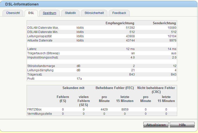Click the Leitungsdämpfung value 21
Viewport: 198px width, 133px height.
click(133, 70)
